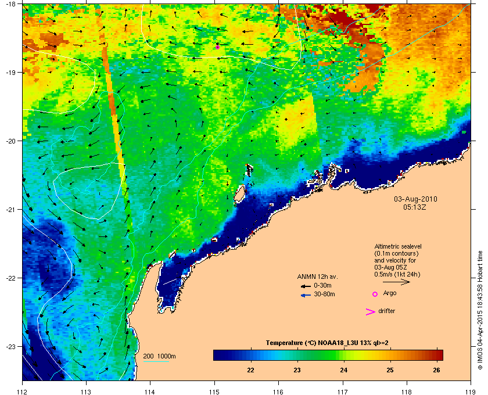Image resolution: width=488 pixels, height=395 pixels.
Task: Click the colorbar tick label 25
Action: click(x=390, y=370)
